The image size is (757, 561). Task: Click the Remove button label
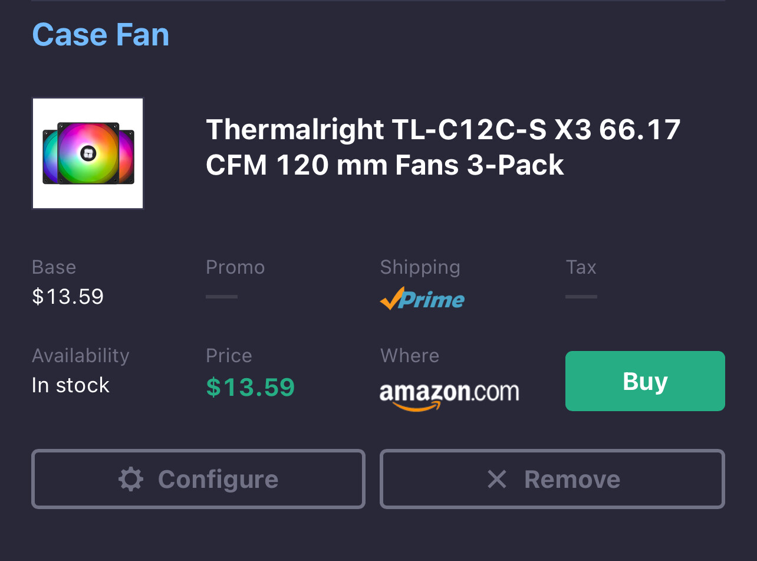[x=572, y=479]
